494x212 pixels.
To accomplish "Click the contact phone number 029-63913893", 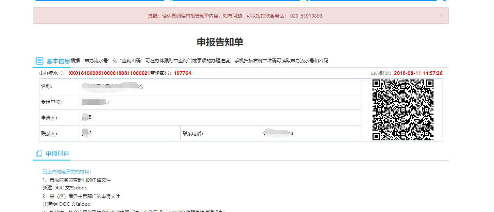I will pos(306,16).
